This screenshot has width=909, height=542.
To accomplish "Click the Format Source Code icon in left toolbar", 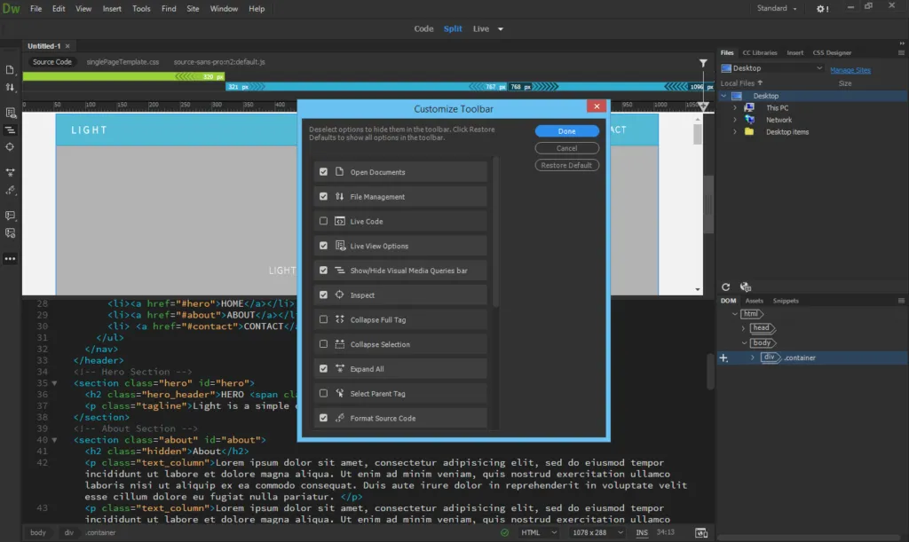I will (11, 190).
